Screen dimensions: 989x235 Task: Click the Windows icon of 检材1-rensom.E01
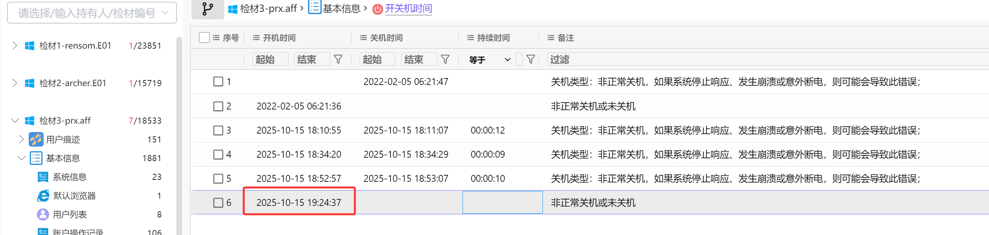point(29,46)
